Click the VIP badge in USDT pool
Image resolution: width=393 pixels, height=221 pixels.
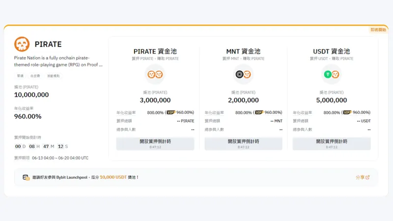click(347, 112)
